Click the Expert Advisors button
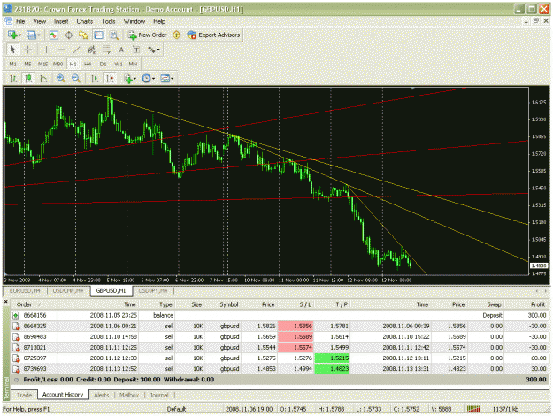This screenshot has width=553, height=416. point(214,35)
